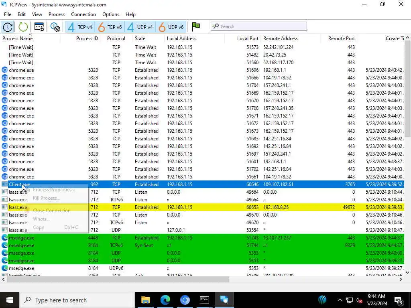Select local address 127.0.0.1 cell
This screenshot has height=308, width=411.
point(176,230)
